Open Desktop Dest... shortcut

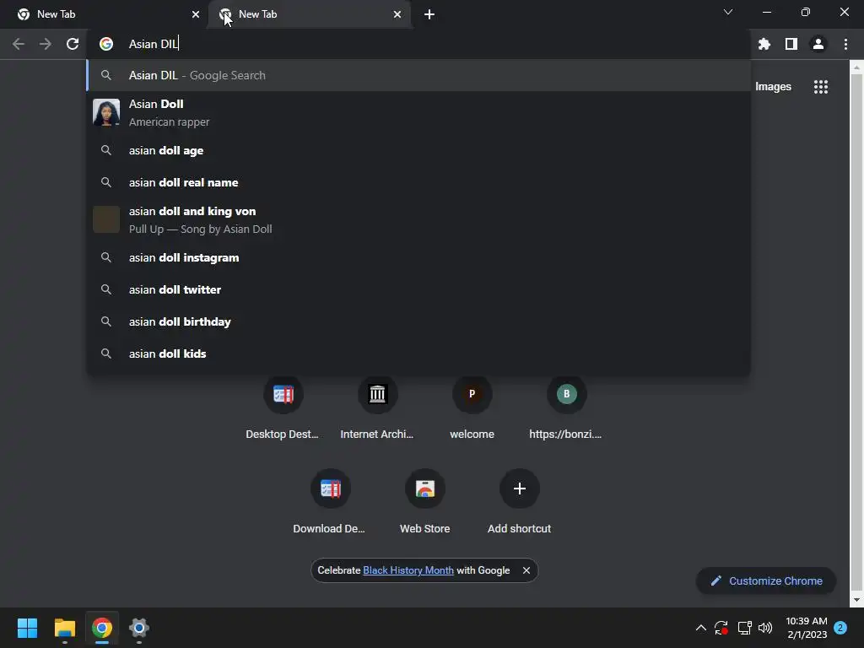click(x=283, y=408)
